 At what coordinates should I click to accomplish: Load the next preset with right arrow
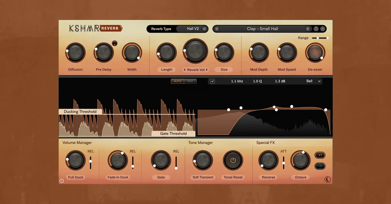coord(308,29)
